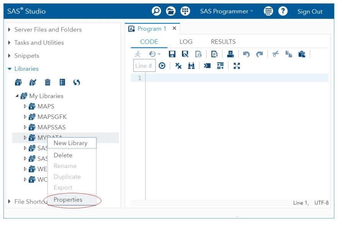Click the Format code icon

(220, 66)
